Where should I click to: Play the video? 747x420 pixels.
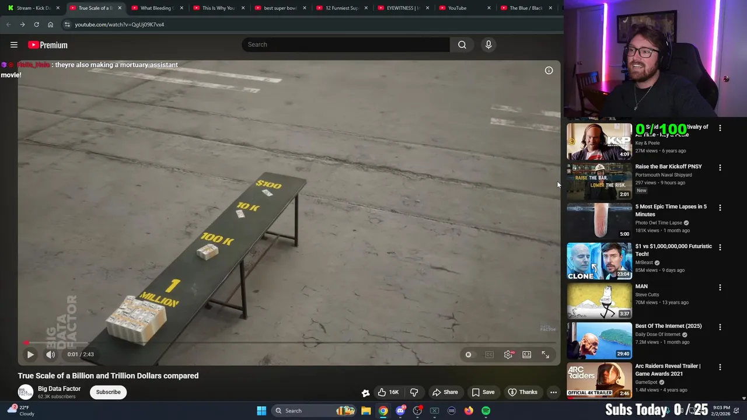(30, 354)
